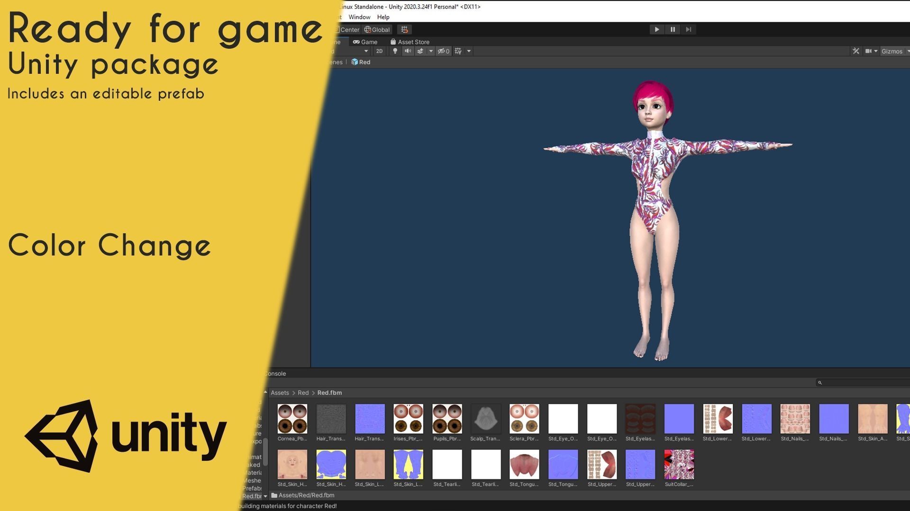Open scene camera settings icon

point(868,51)
